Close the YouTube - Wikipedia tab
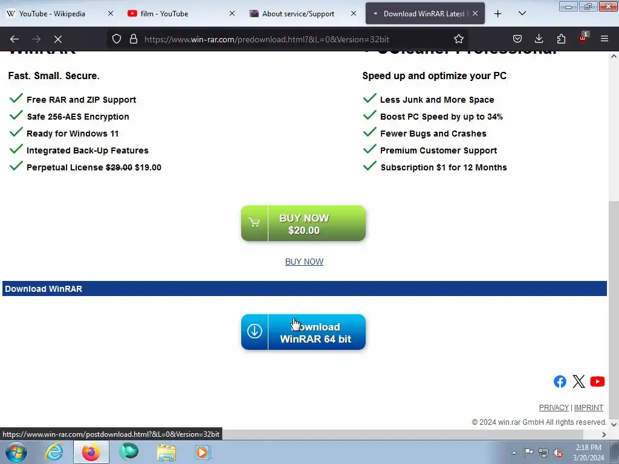The width and height of the screenshot is (619, 464). 111,13
